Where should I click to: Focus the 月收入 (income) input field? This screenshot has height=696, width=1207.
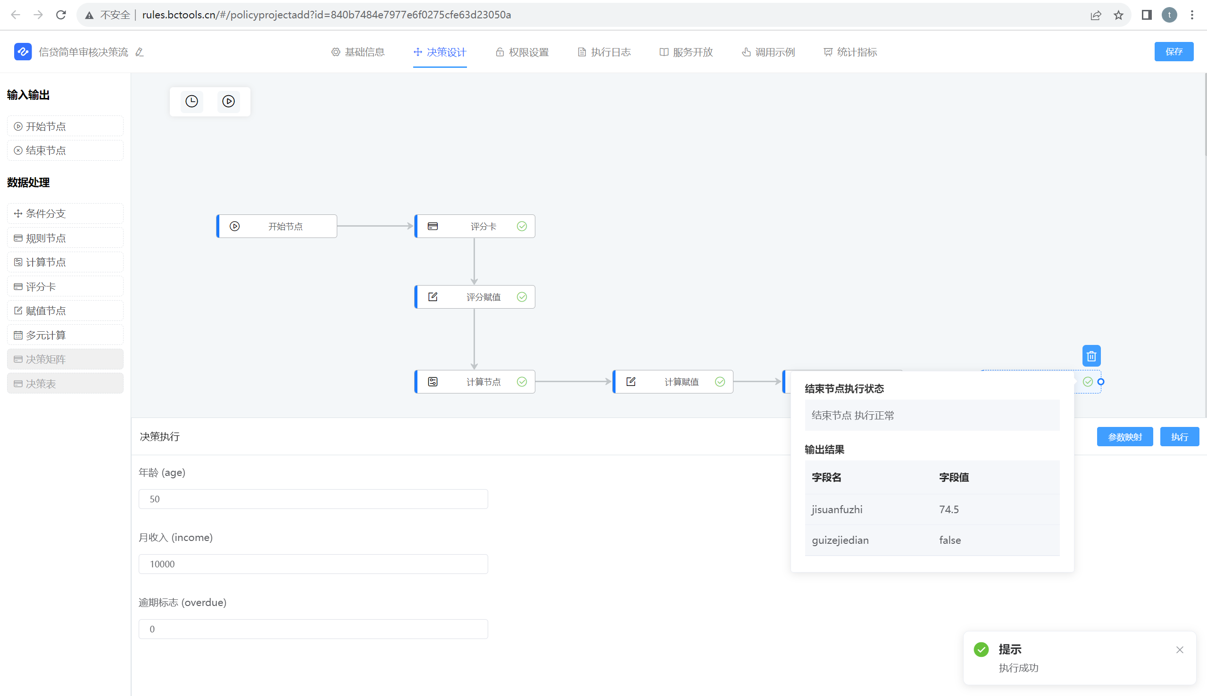pyautogui.click(x=313, y=564)
